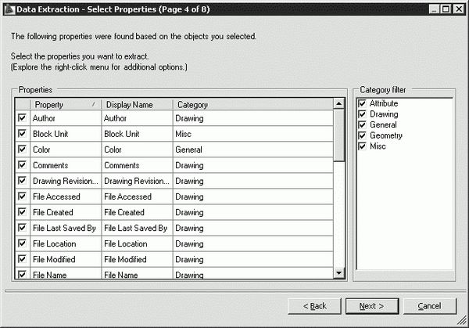Click the scroll down arrow of properties list
This screenshot has width=469, height=328.
pyautogui.click(x=339, y=273)
